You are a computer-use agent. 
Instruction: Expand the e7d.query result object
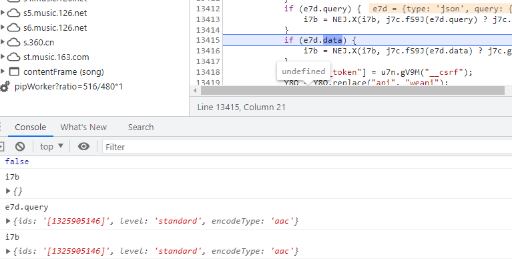[9, 221]
